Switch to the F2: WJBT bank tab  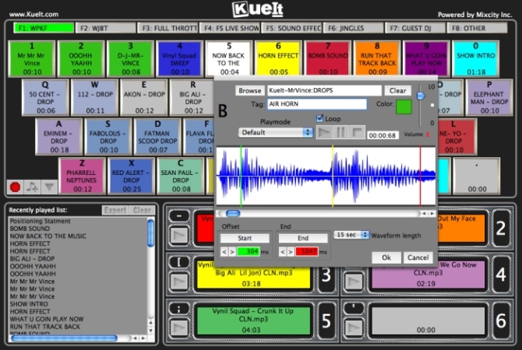pyautogui.click(x=106, y=28)
